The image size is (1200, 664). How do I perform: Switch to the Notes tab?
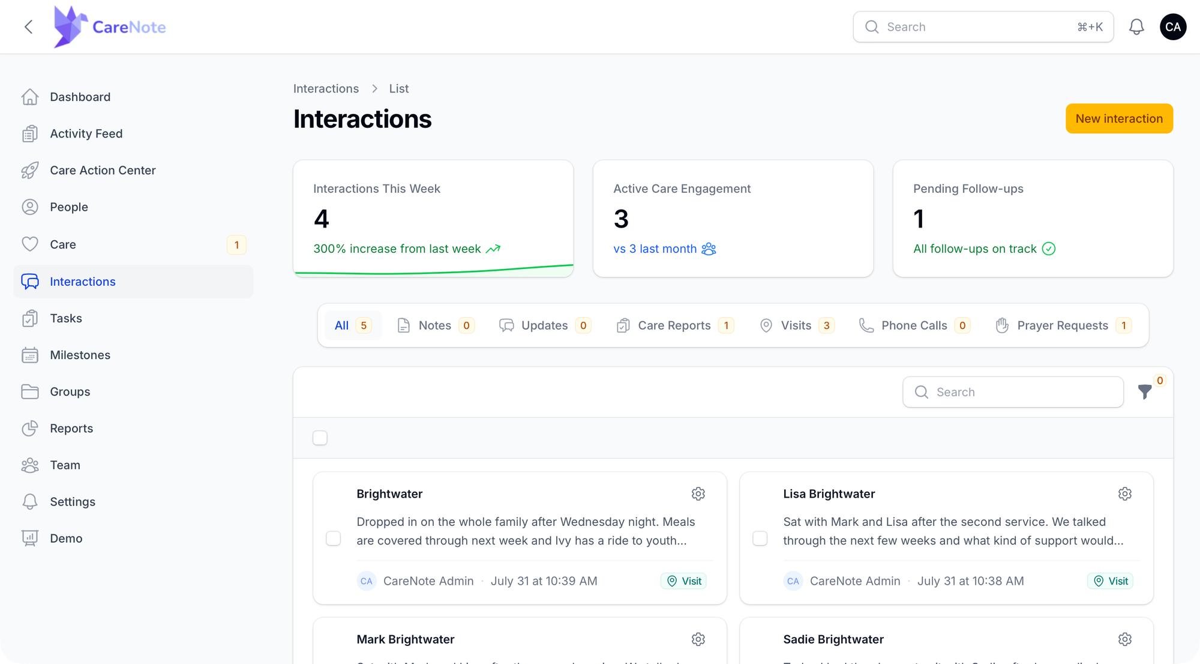click(436, 325)
